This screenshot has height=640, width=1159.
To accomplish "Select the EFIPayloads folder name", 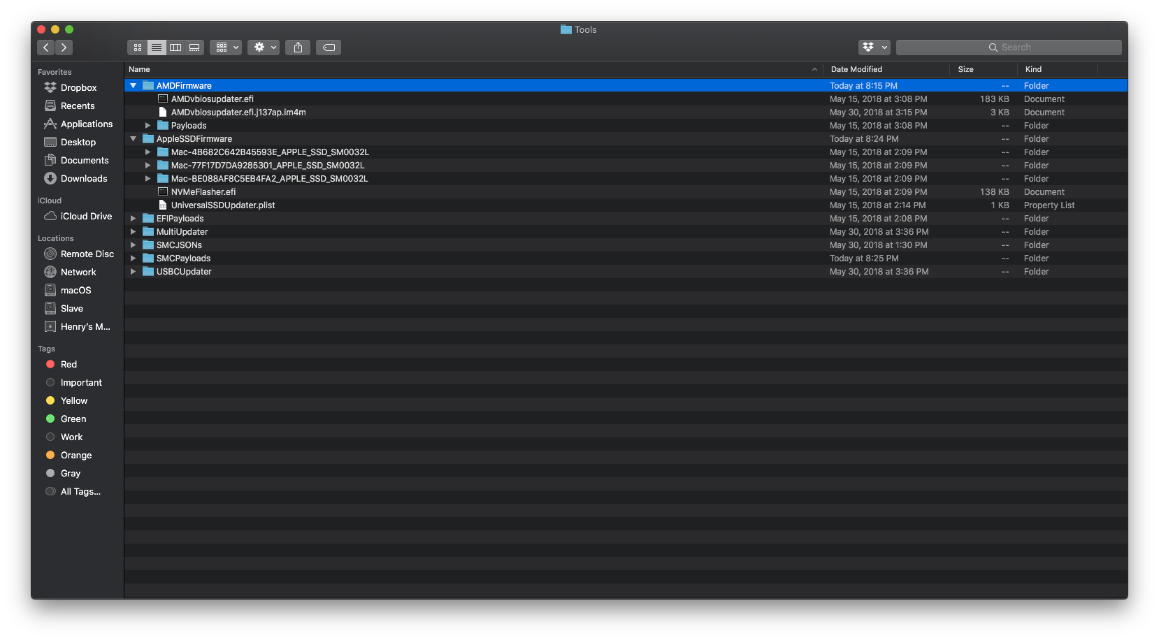I will click(x=180, y=219).
